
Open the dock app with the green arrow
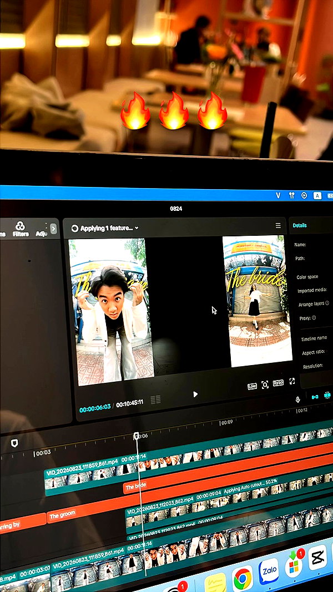pos(294,564)
